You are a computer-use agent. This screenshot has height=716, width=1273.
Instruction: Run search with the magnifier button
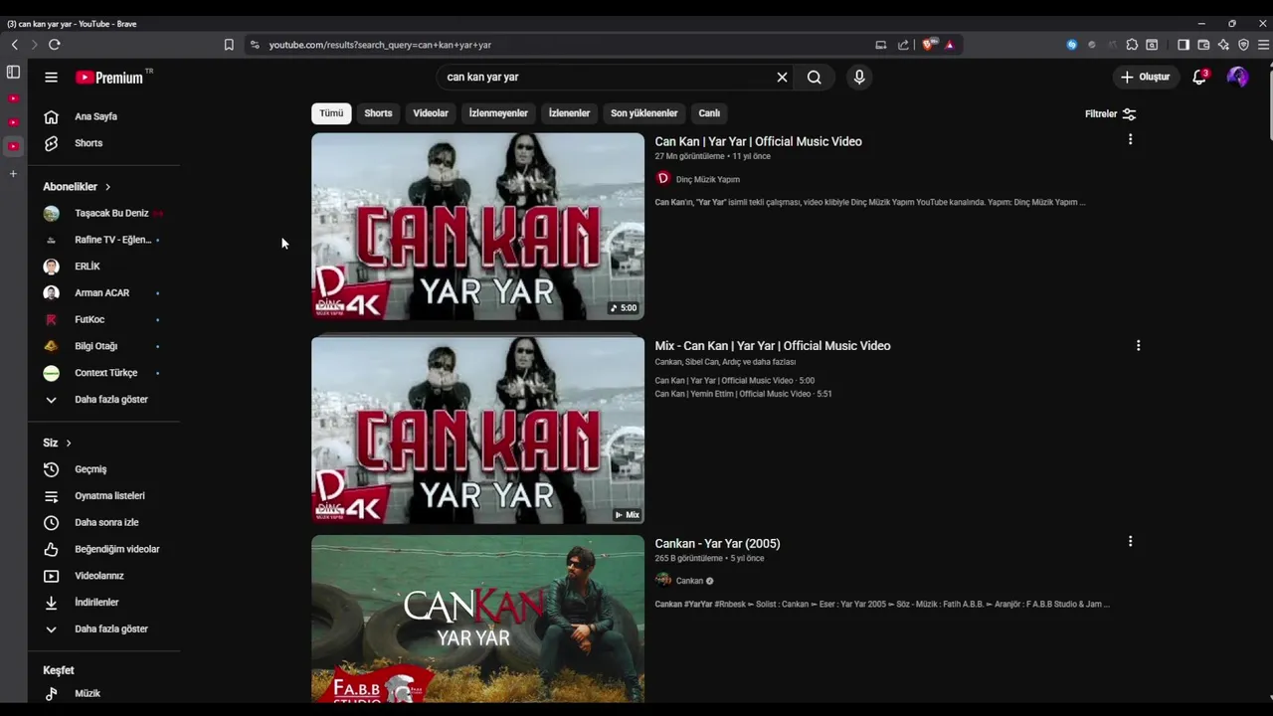click(x=815, y=77)
